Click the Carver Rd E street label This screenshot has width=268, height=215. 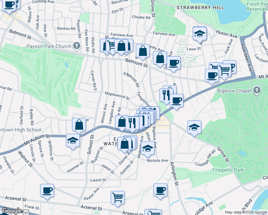94,81
